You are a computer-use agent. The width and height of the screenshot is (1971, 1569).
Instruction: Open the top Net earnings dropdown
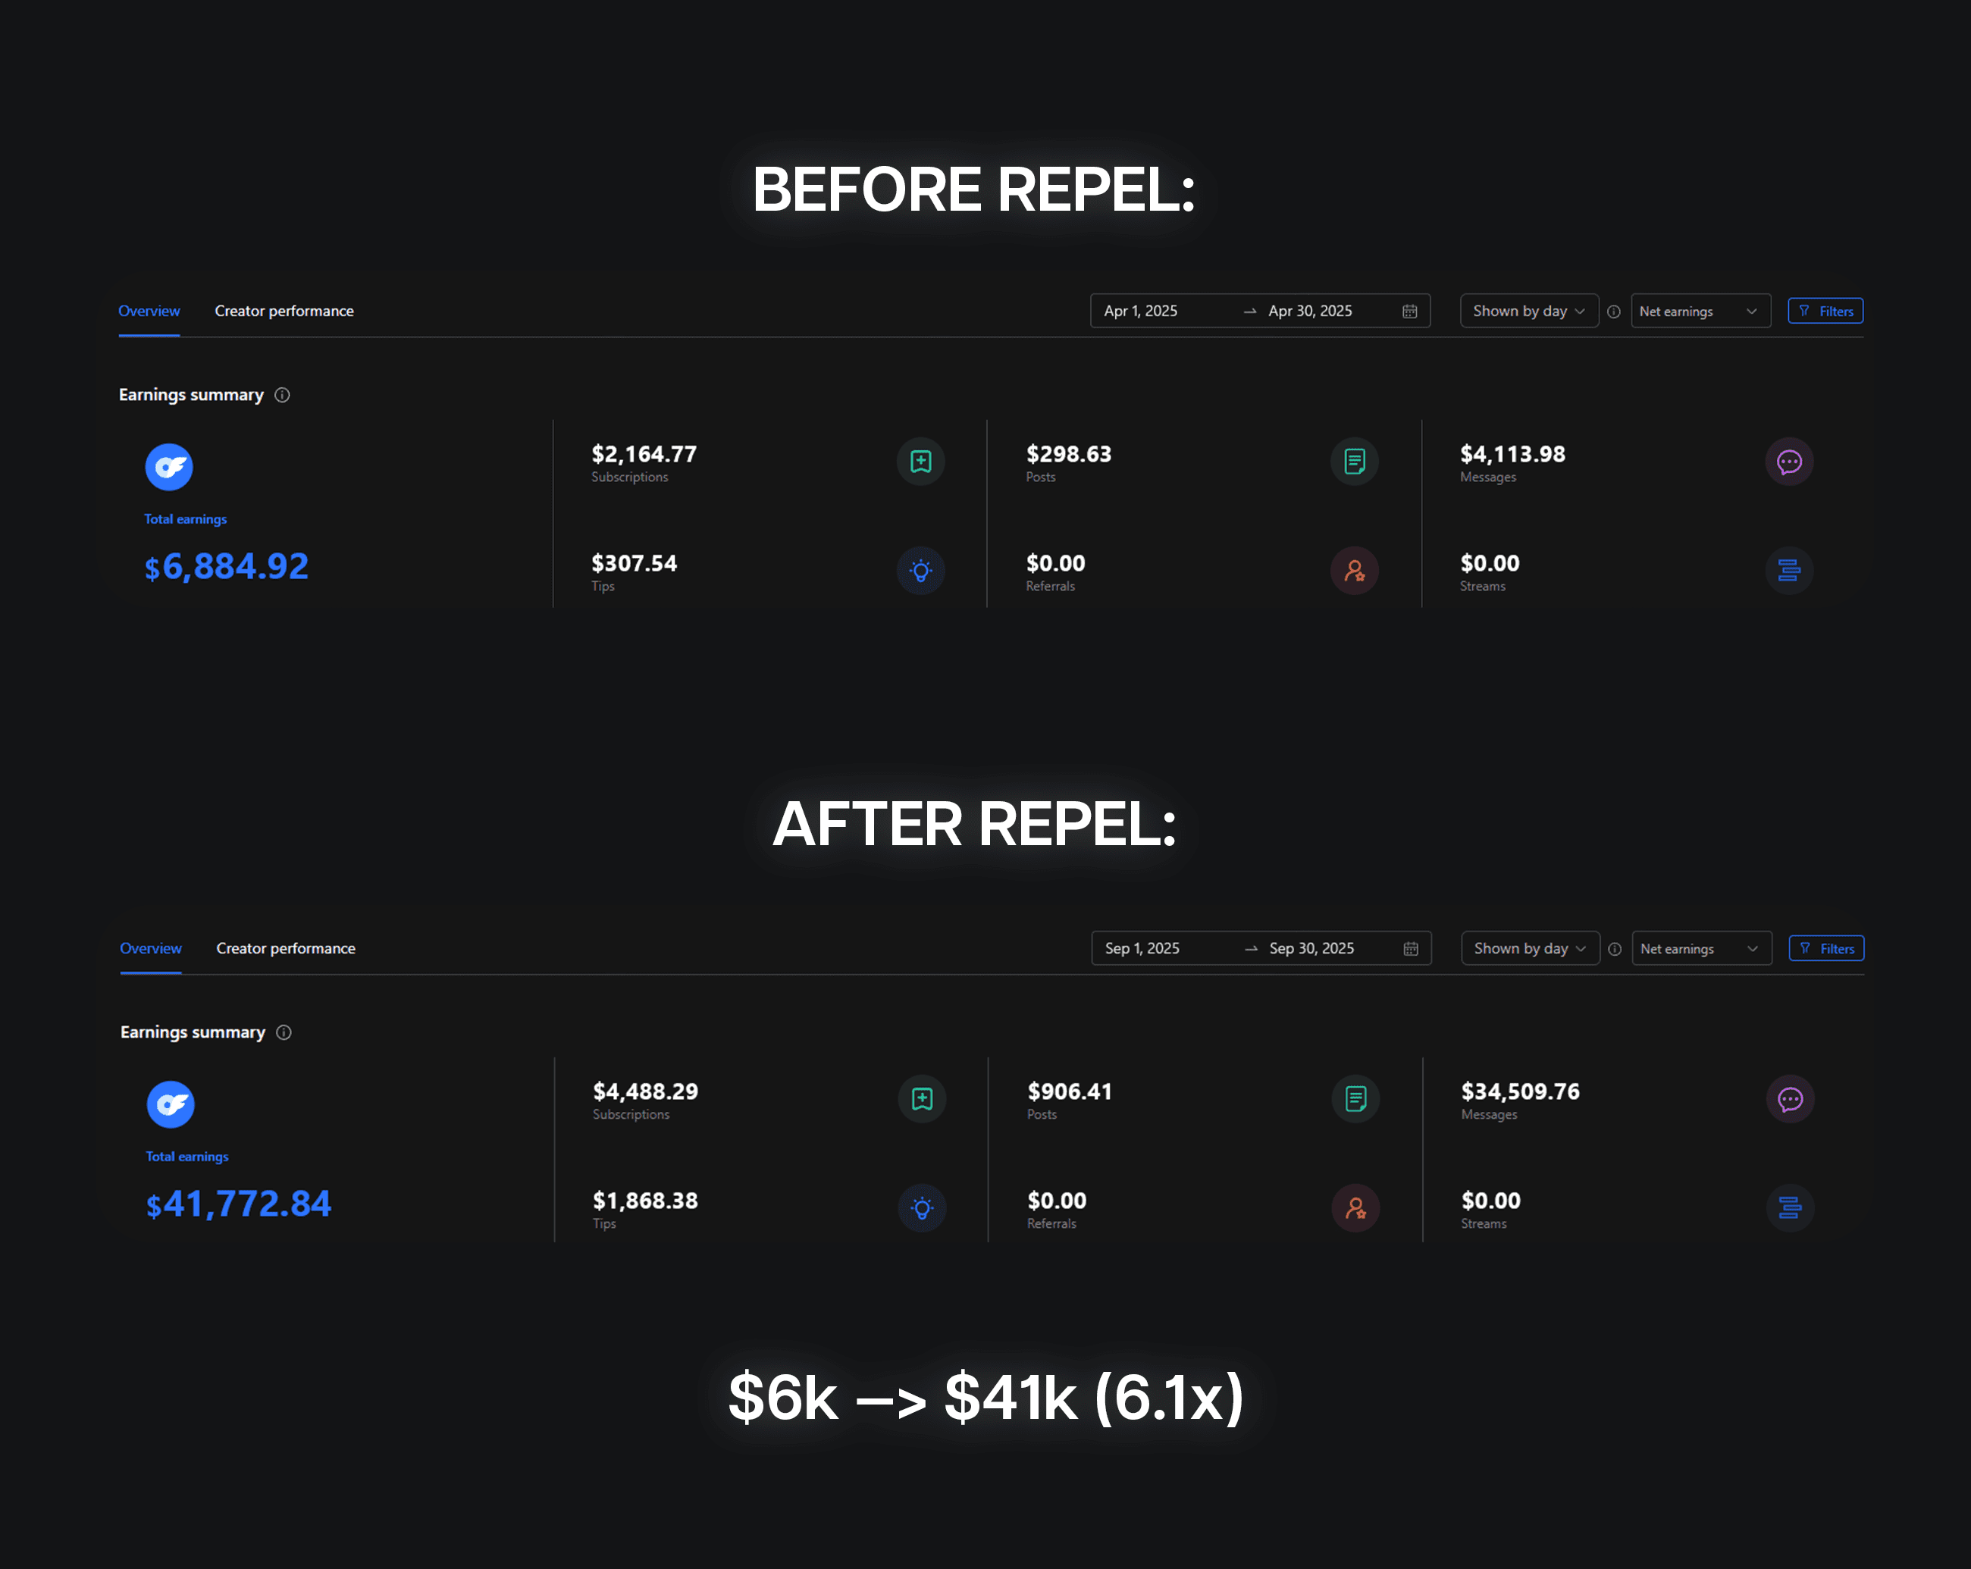click(x=1700, y=312)
